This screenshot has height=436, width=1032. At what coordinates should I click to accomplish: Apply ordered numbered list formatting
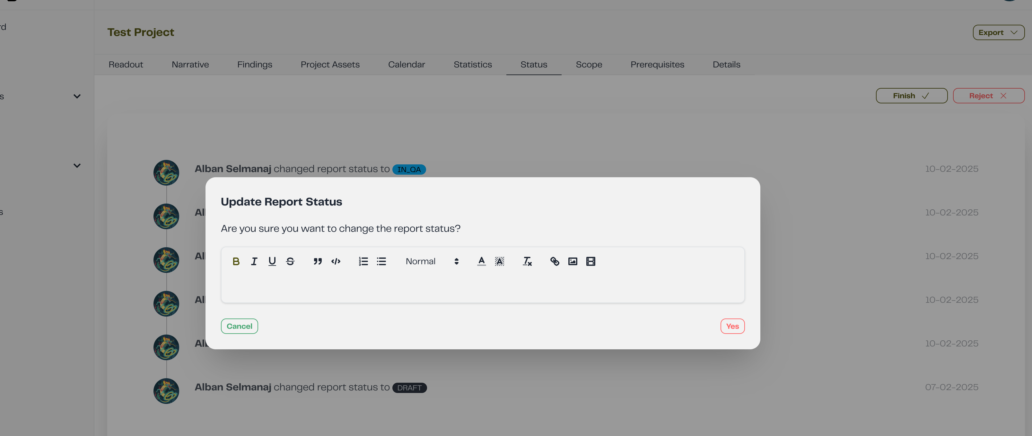363,261
